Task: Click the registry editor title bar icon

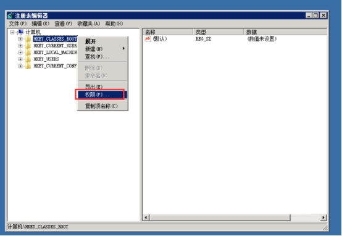Action: pyautogui.click(x=10, y=15)
